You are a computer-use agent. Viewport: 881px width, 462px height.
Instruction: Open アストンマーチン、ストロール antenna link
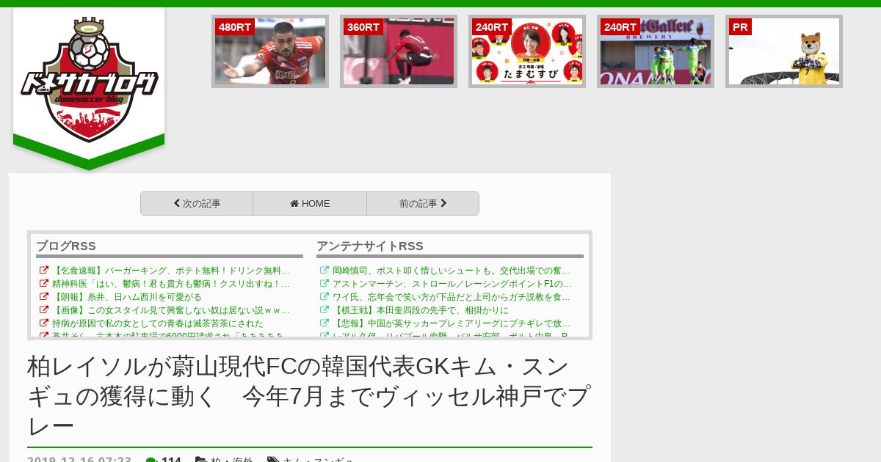452,284
